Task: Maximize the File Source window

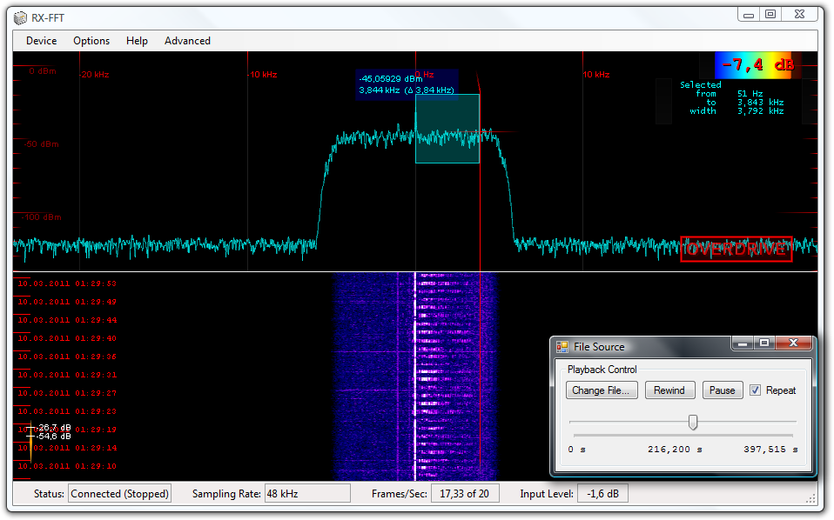Action: 764,343
